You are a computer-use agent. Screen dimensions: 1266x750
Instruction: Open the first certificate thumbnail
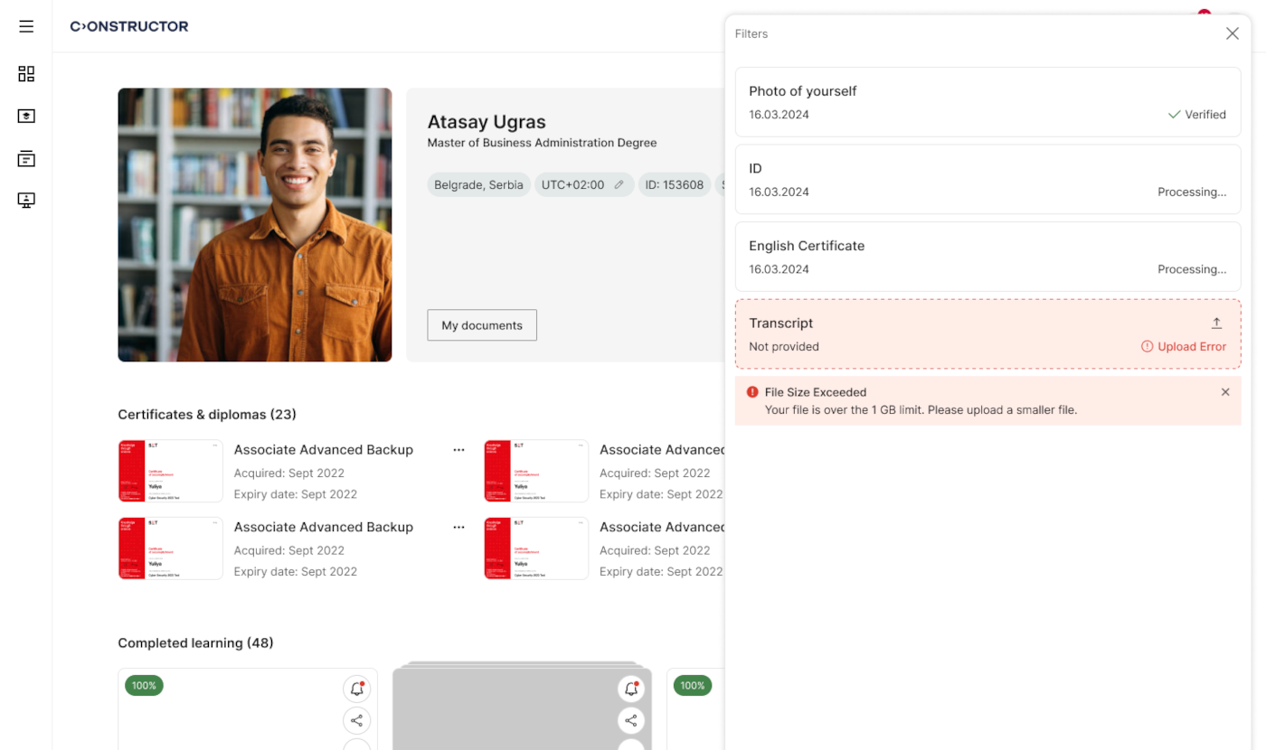click(170, 471)
